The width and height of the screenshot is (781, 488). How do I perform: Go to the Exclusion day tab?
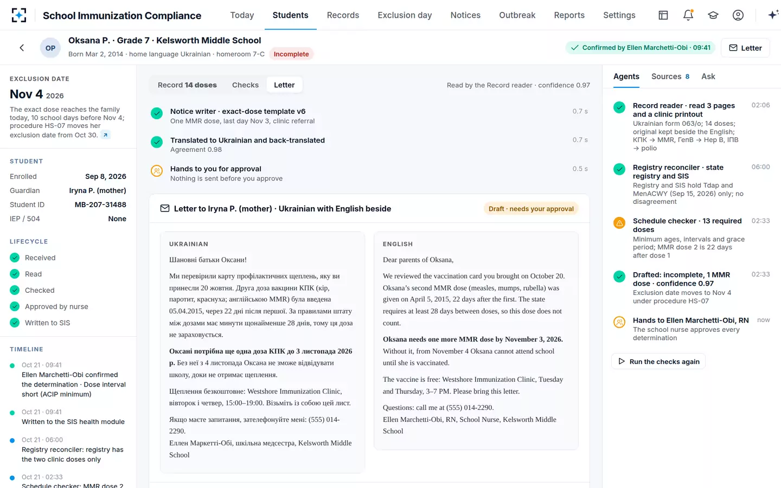point(405,15)
